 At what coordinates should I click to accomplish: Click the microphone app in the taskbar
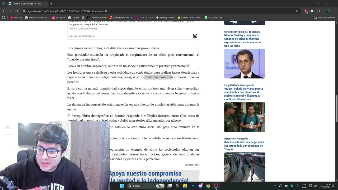coord(177,186)
